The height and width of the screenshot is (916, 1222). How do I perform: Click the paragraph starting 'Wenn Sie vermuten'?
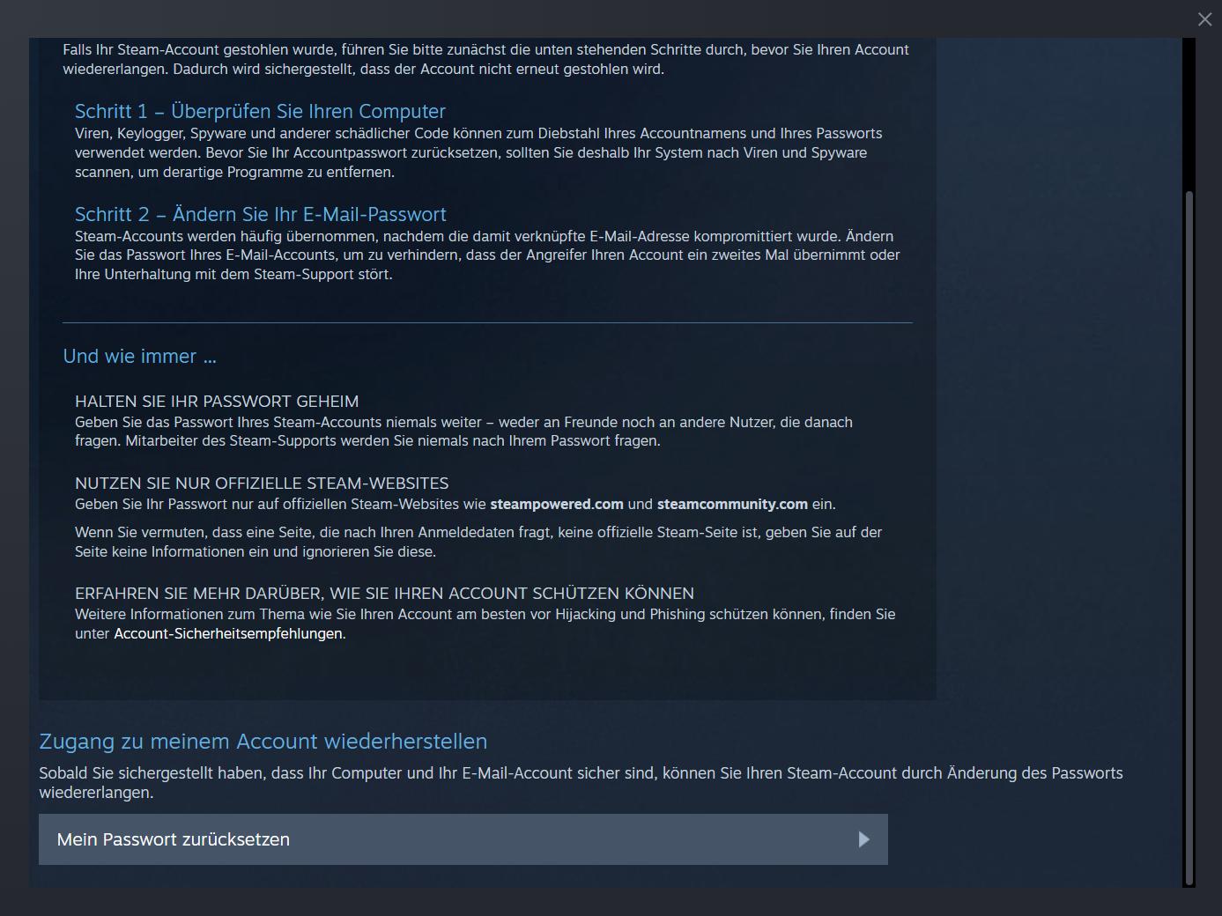[478, 542]
